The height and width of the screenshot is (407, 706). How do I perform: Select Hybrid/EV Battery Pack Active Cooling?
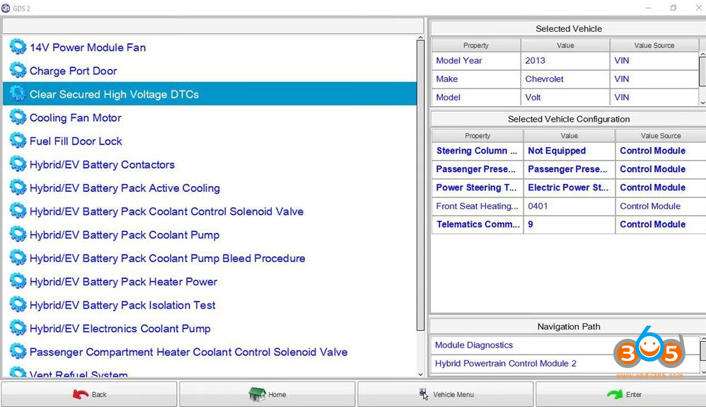point(125,188)
